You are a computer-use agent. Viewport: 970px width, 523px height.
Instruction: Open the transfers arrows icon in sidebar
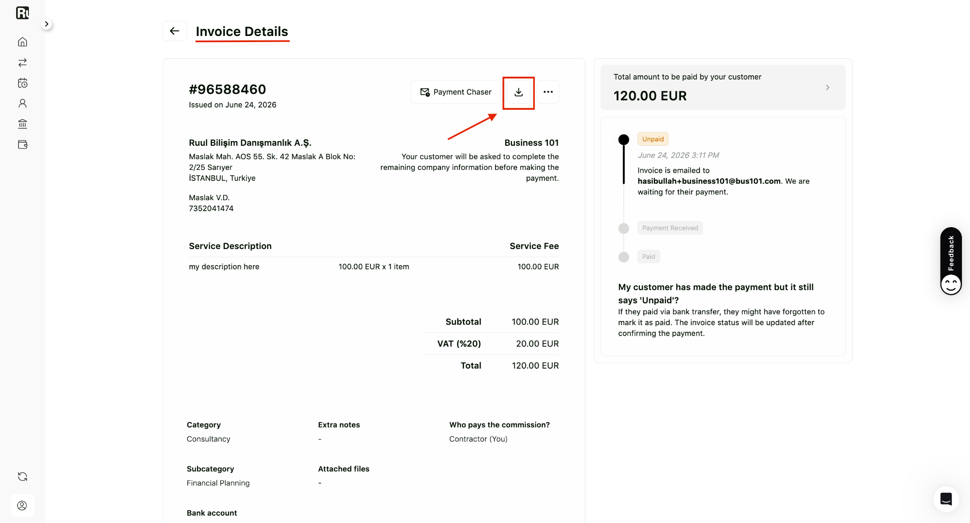point(22,62)
